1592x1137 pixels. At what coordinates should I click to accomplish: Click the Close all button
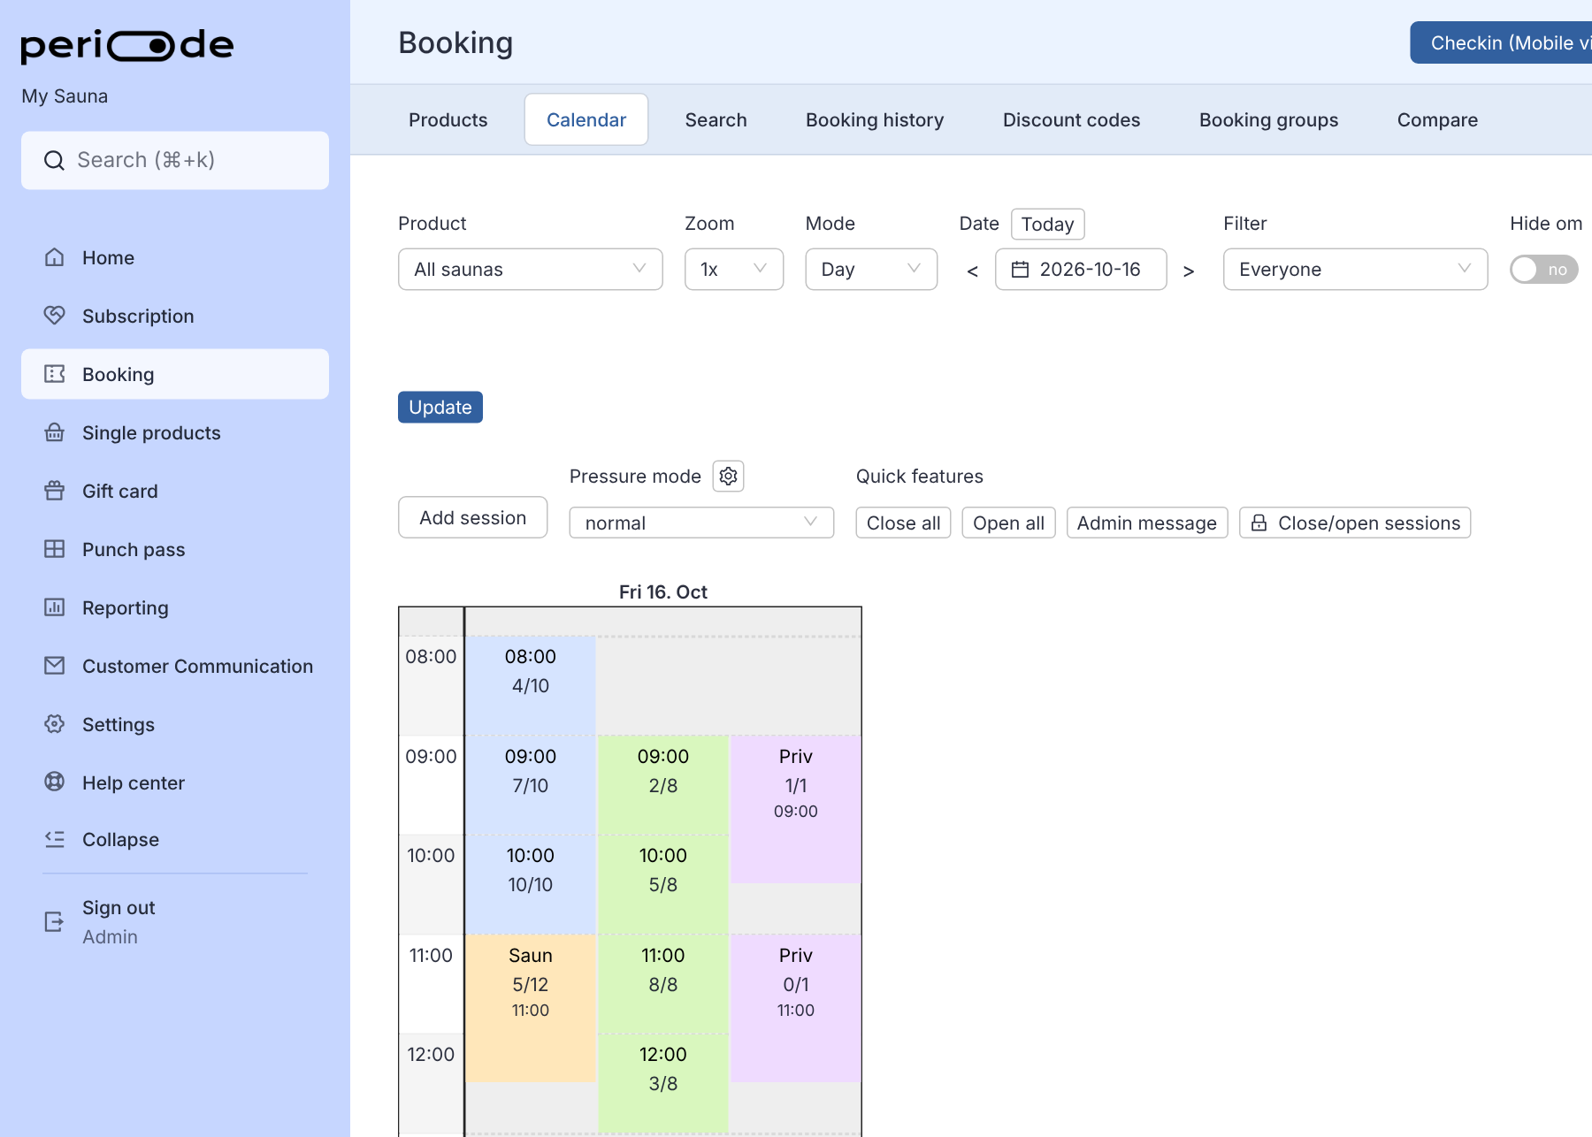pos(904,523)
